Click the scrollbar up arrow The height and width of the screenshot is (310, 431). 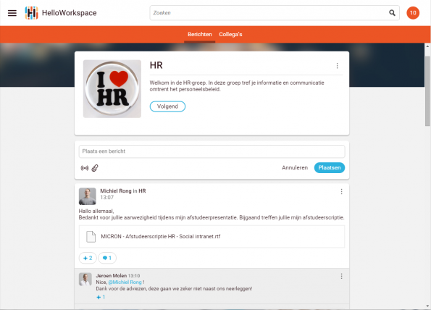click(x=427, y=46)
